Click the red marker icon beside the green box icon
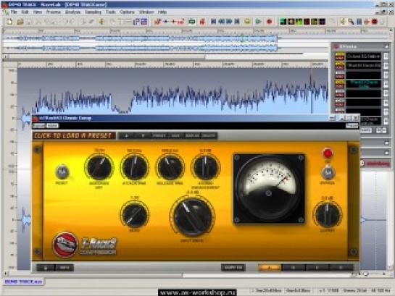The height and width of the screenshot is (296, 395). pyautogui.click(x=202, y=22)
